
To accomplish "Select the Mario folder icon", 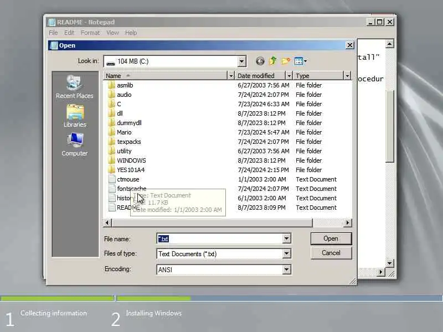I will click(112, 132).
